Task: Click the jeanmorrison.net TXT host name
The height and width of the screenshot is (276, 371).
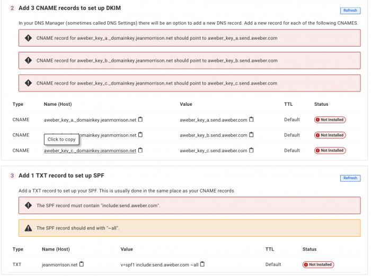Action: pyautogui.click(x=59, y=265)
